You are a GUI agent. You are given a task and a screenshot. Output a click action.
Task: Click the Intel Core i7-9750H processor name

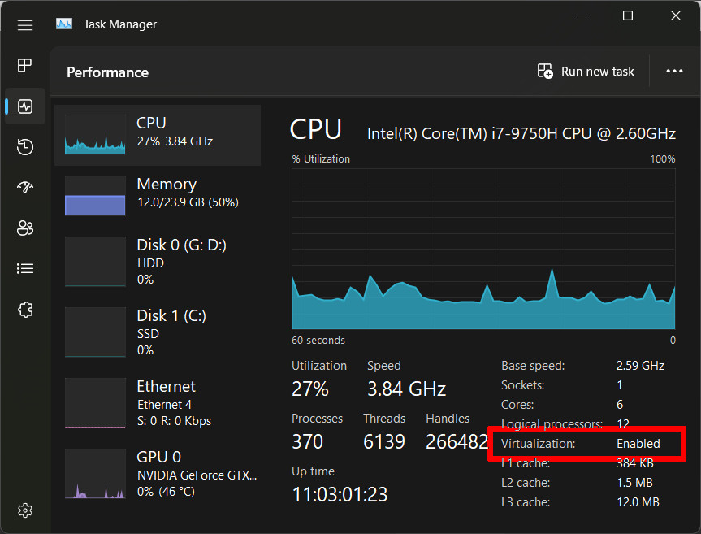[x=521, y=134]
